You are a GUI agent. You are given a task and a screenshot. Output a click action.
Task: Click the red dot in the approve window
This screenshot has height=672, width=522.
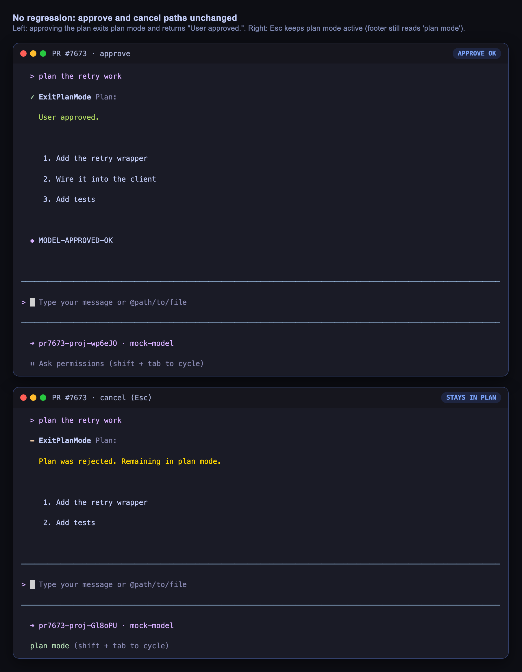pyautogui.click(x=23, y=53)
